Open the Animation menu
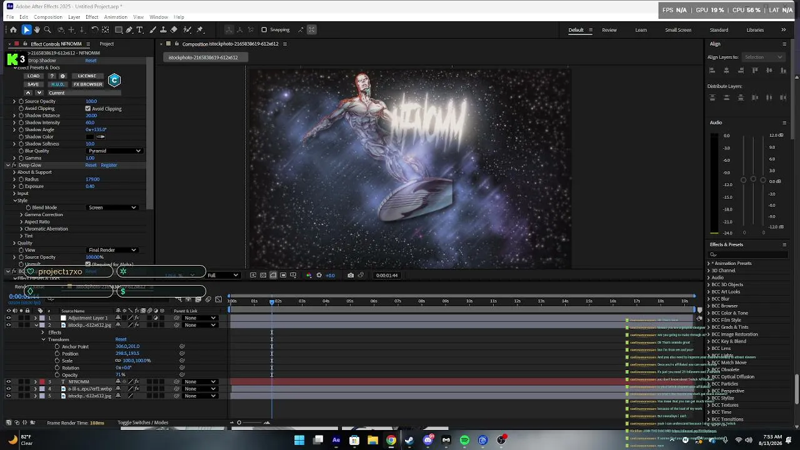Image resolution: width=800 pixels, height=450 pixels. click(x=116, y=17)
